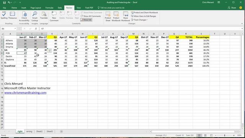The image size is (245, 138).
Task: Click the Quick Analysis icon near E5
Action: tap(49, 51)
